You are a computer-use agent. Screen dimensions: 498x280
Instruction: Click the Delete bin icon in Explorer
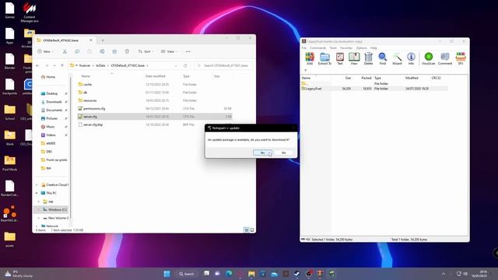coord(127,51)
